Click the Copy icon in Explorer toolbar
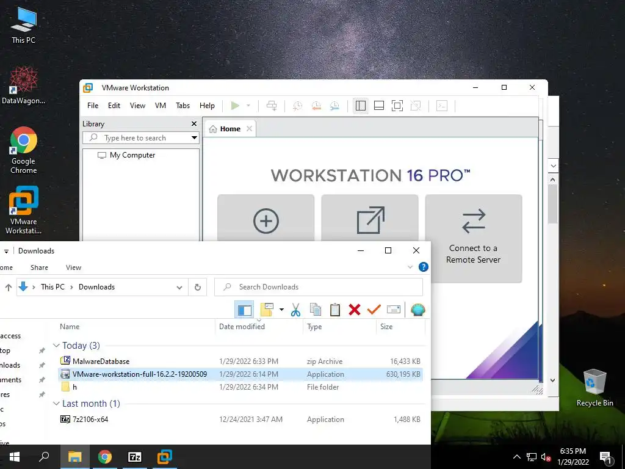This screenshot has height=469, width=625. (316, 310)
